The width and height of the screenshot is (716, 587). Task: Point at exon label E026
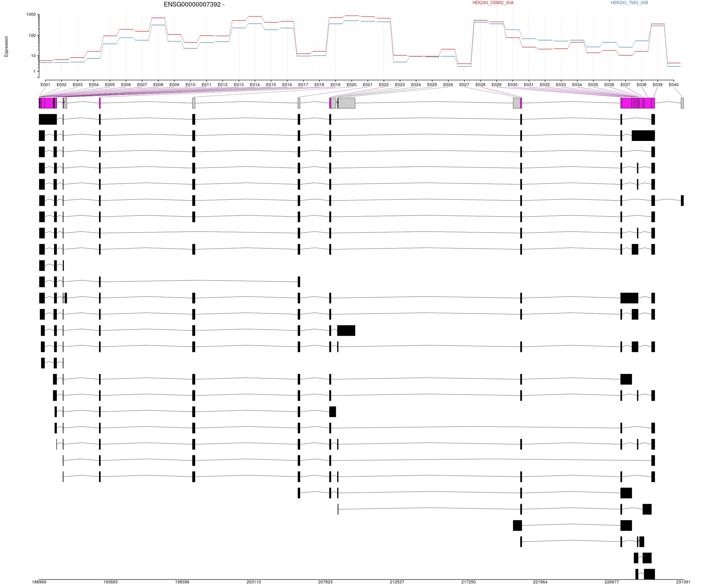click(448, 85)
